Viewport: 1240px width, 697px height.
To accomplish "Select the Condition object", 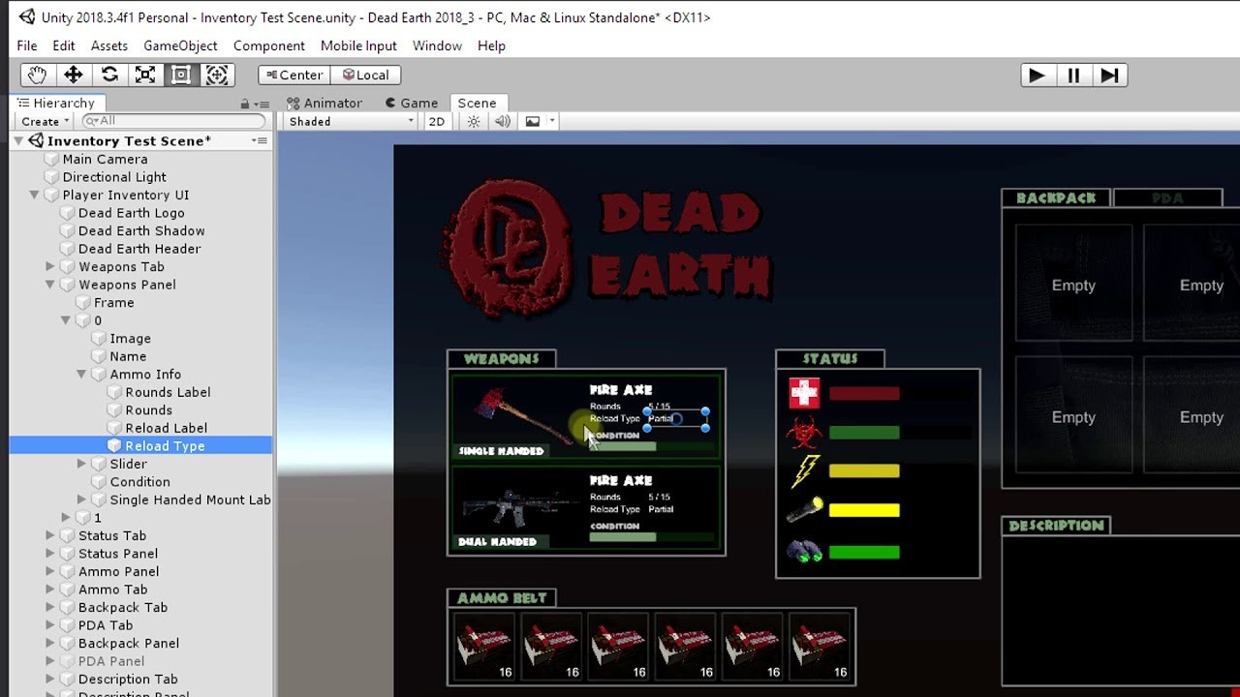I will tap(139, 481).
